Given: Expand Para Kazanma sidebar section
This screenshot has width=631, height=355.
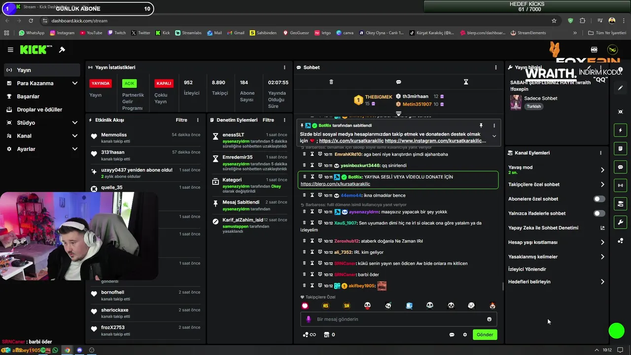Looking at the screenshot, I should tap(74, 83).
